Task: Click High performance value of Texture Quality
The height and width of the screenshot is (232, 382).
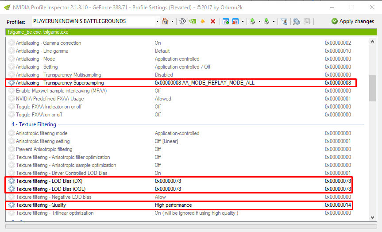Action: coord(174,205)
